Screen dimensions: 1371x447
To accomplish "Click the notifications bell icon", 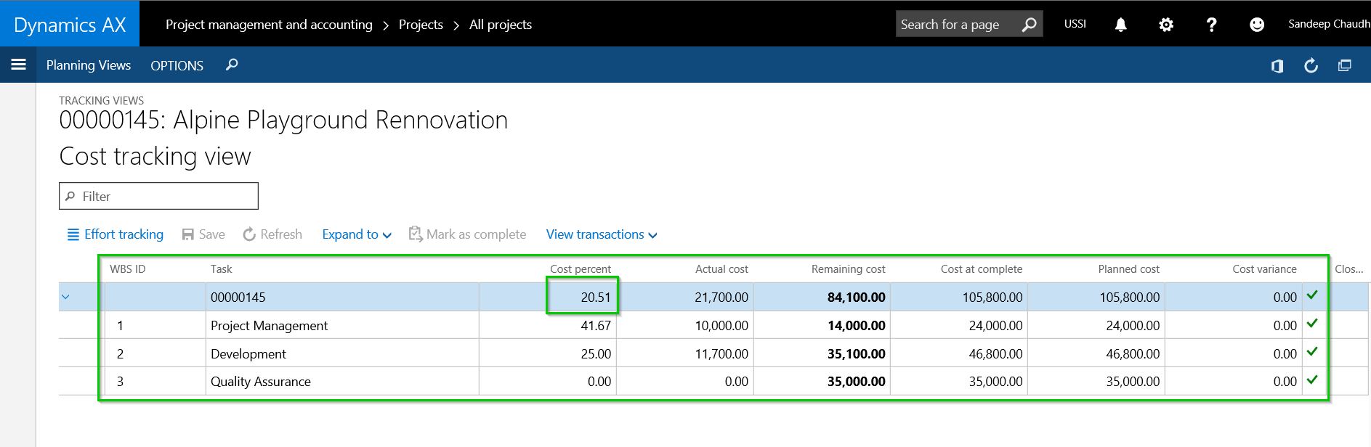I will [x=1120, y=25].
